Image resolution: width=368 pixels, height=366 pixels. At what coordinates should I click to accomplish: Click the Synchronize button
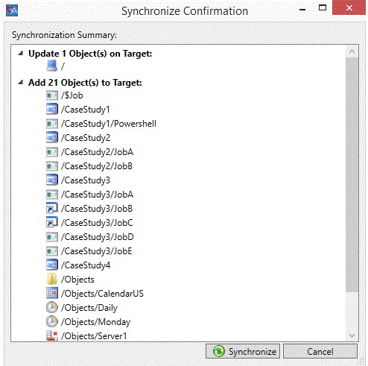click(243, 351)
